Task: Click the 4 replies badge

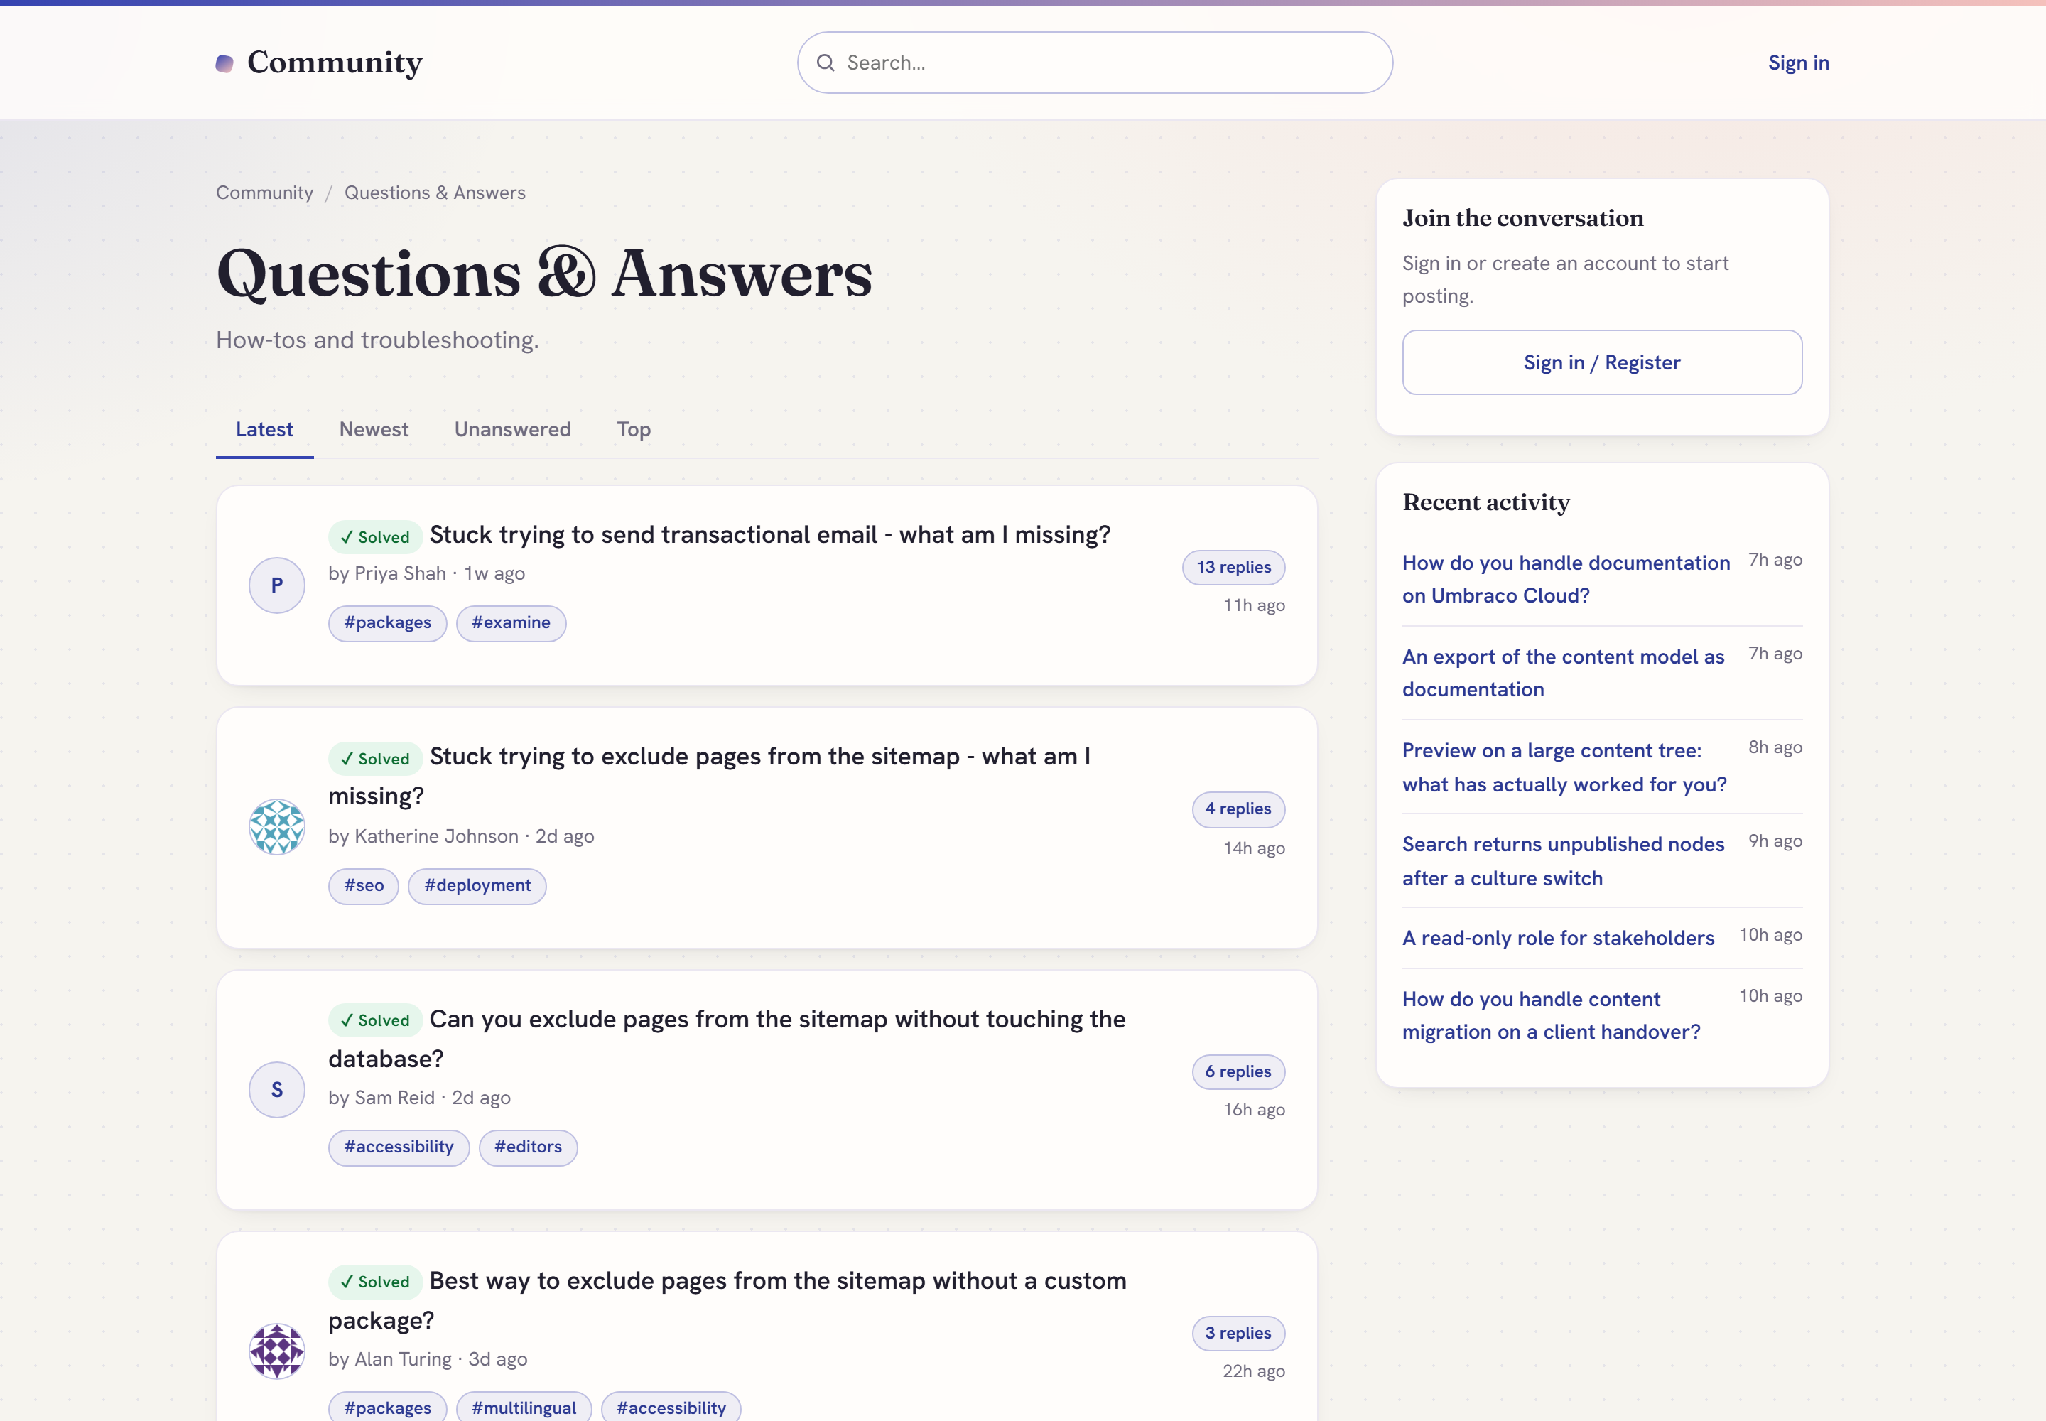Action: (x=1238, y=809)
